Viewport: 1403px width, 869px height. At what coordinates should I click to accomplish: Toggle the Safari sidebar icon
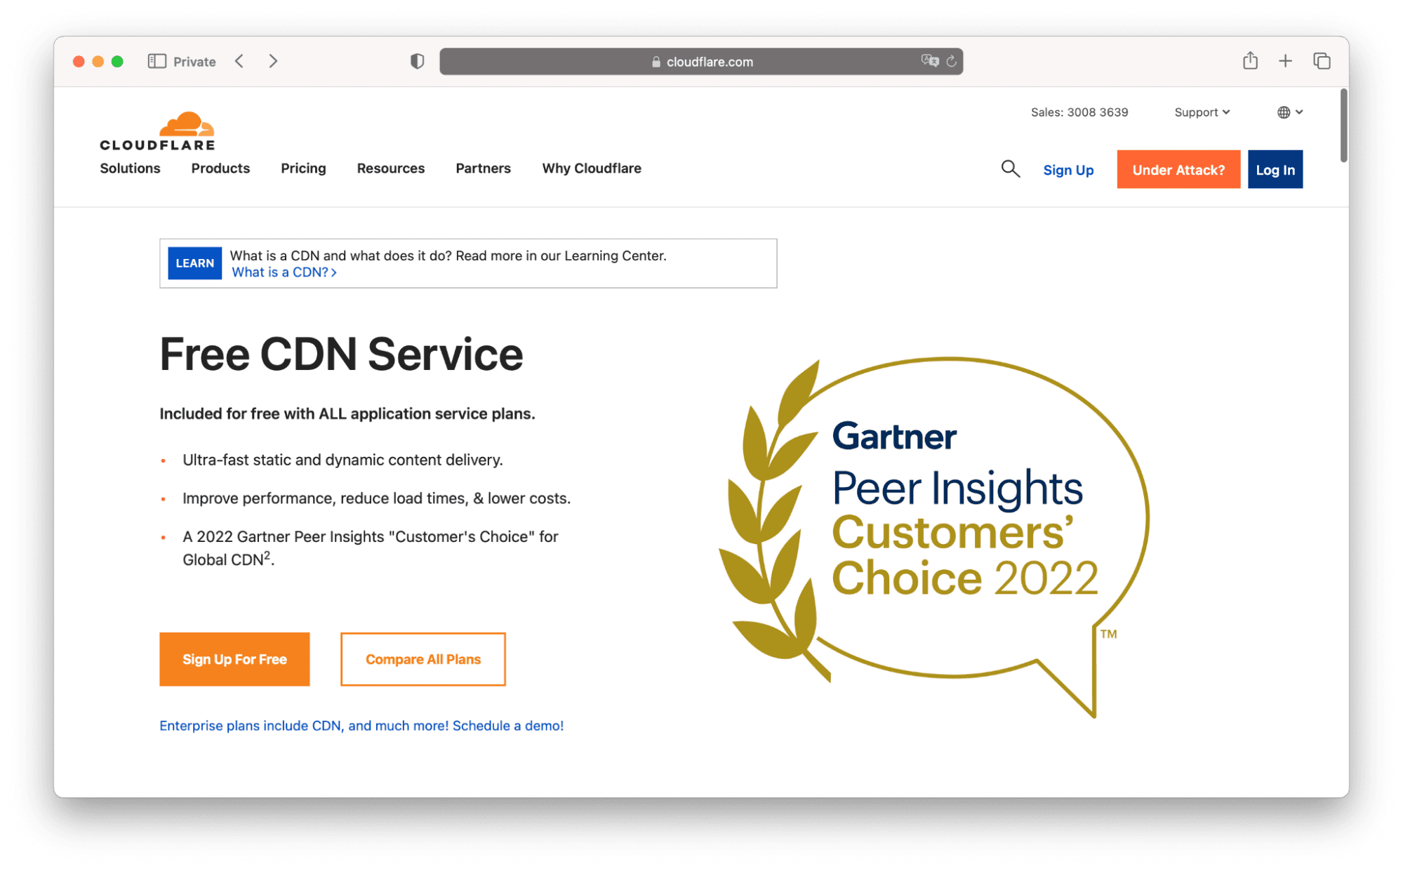tap(157, 62)
